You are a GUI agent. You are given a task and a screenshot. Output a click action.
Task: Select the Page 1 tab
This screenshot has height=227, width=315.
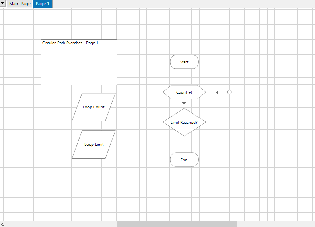pyautogui.click(x=43, y=4)
